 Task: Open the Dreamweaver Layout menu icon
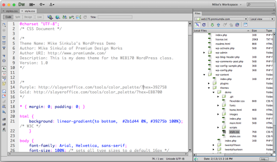pyautogui.click(x=32, y=5)
